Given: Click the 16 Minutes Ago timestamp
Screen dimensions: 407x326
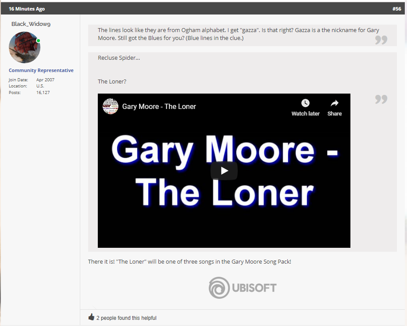Looking at the screenshot, I should (x=27, y=9).
